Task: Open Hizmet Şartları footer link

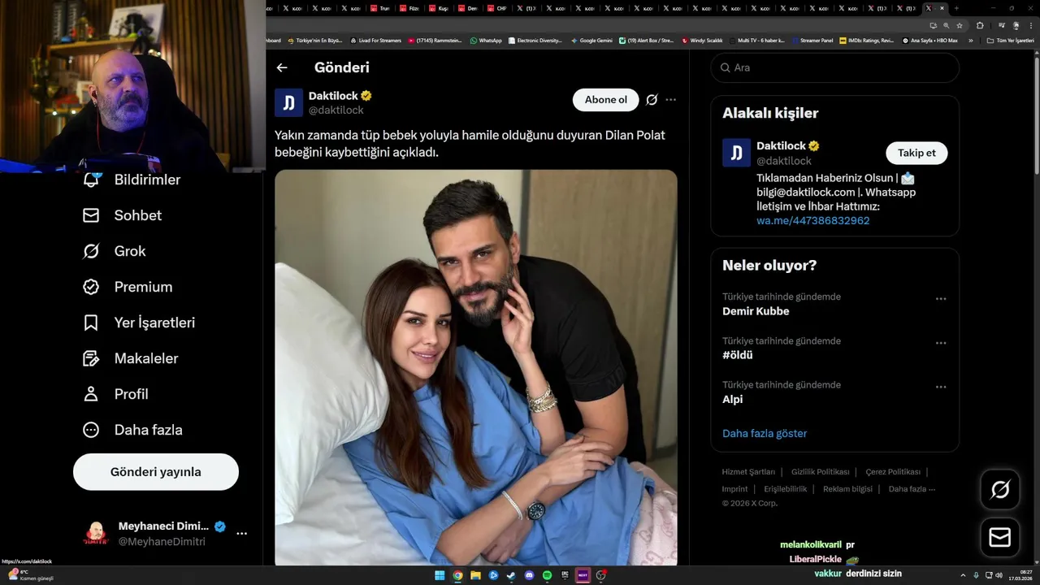Action: pos(748,472)
